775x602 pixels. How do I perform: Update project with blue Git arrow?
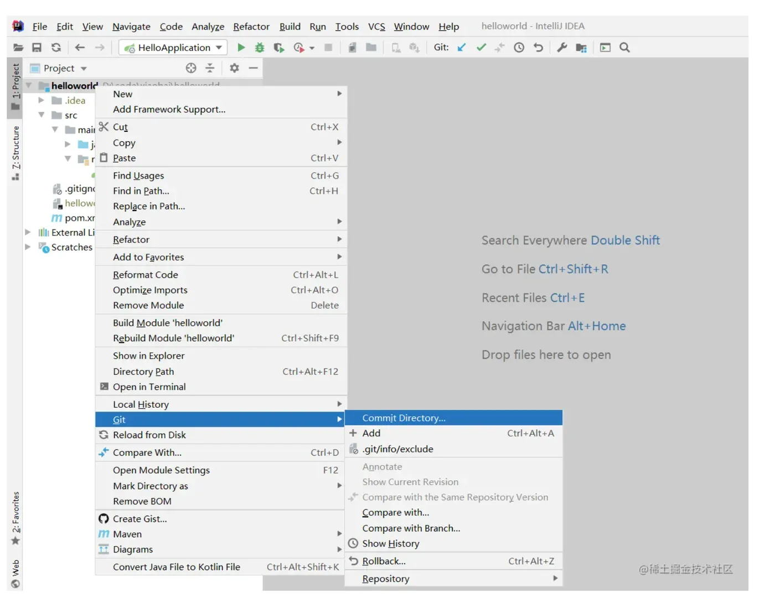(462, 48)
